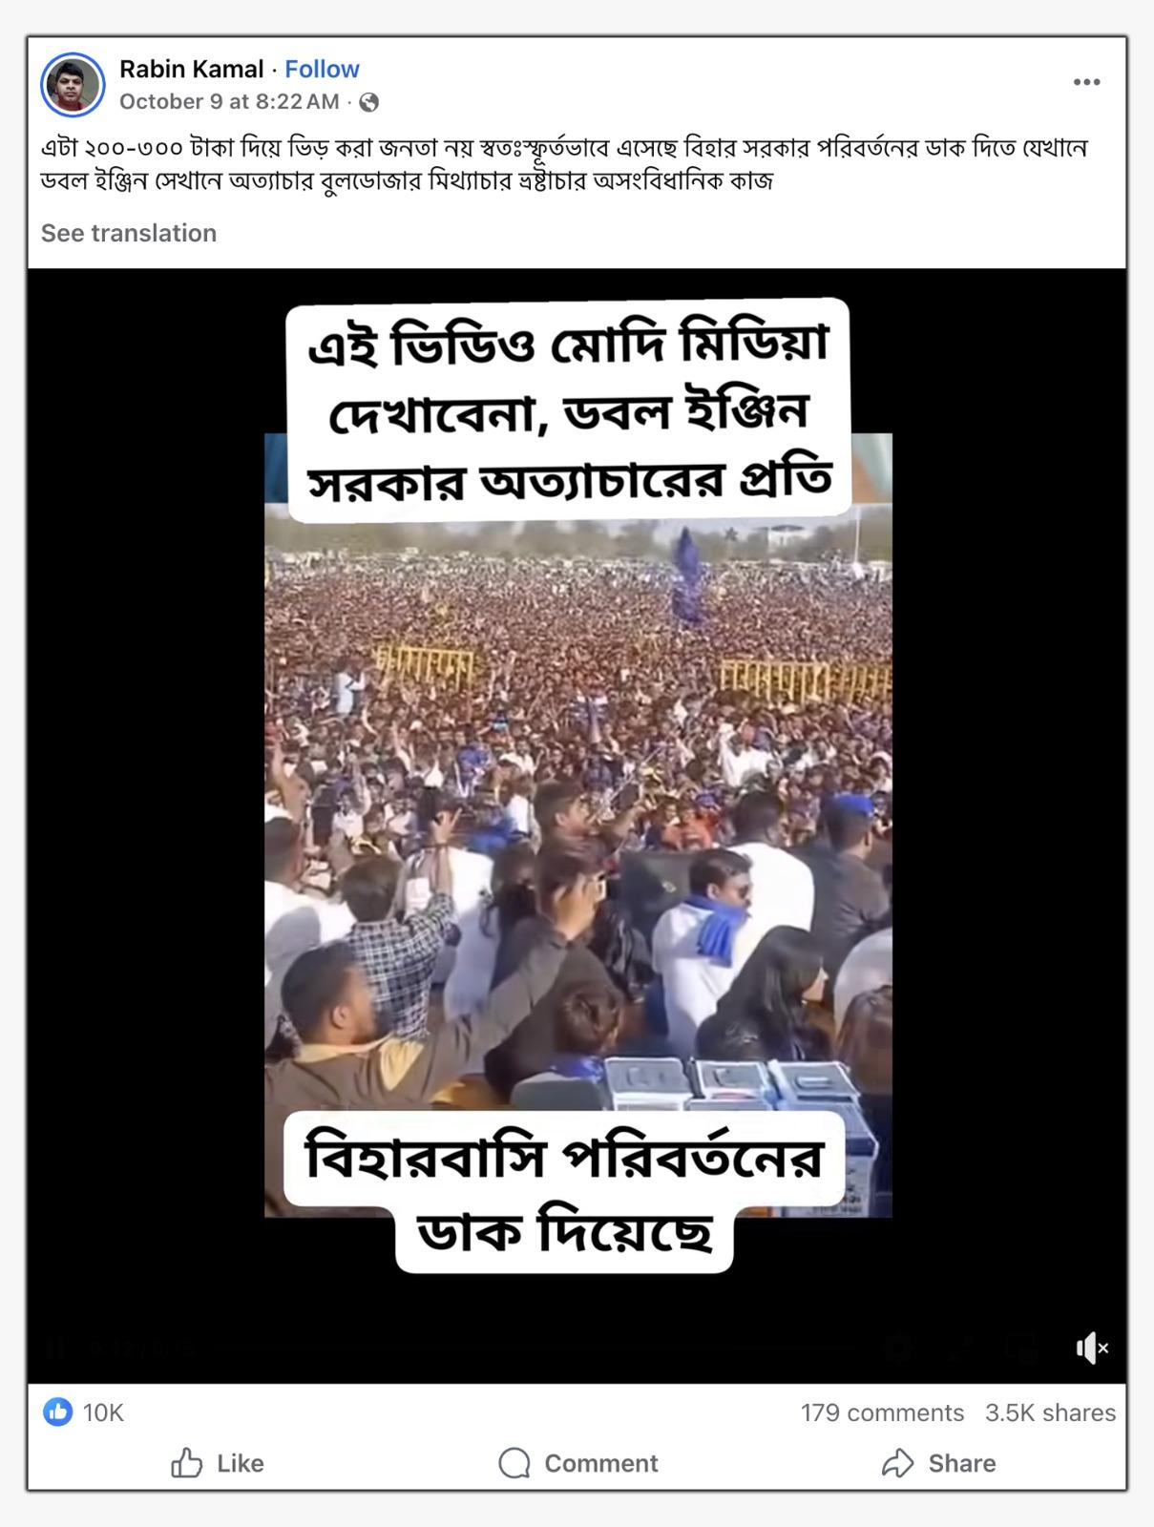Like the post
The height and width of the screenshot is (1527, 1154).
pos(218,1463)
